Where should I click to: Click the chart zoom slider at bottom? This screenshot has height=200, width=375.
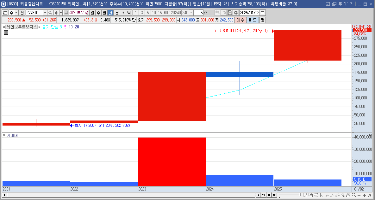coord(290,195)
